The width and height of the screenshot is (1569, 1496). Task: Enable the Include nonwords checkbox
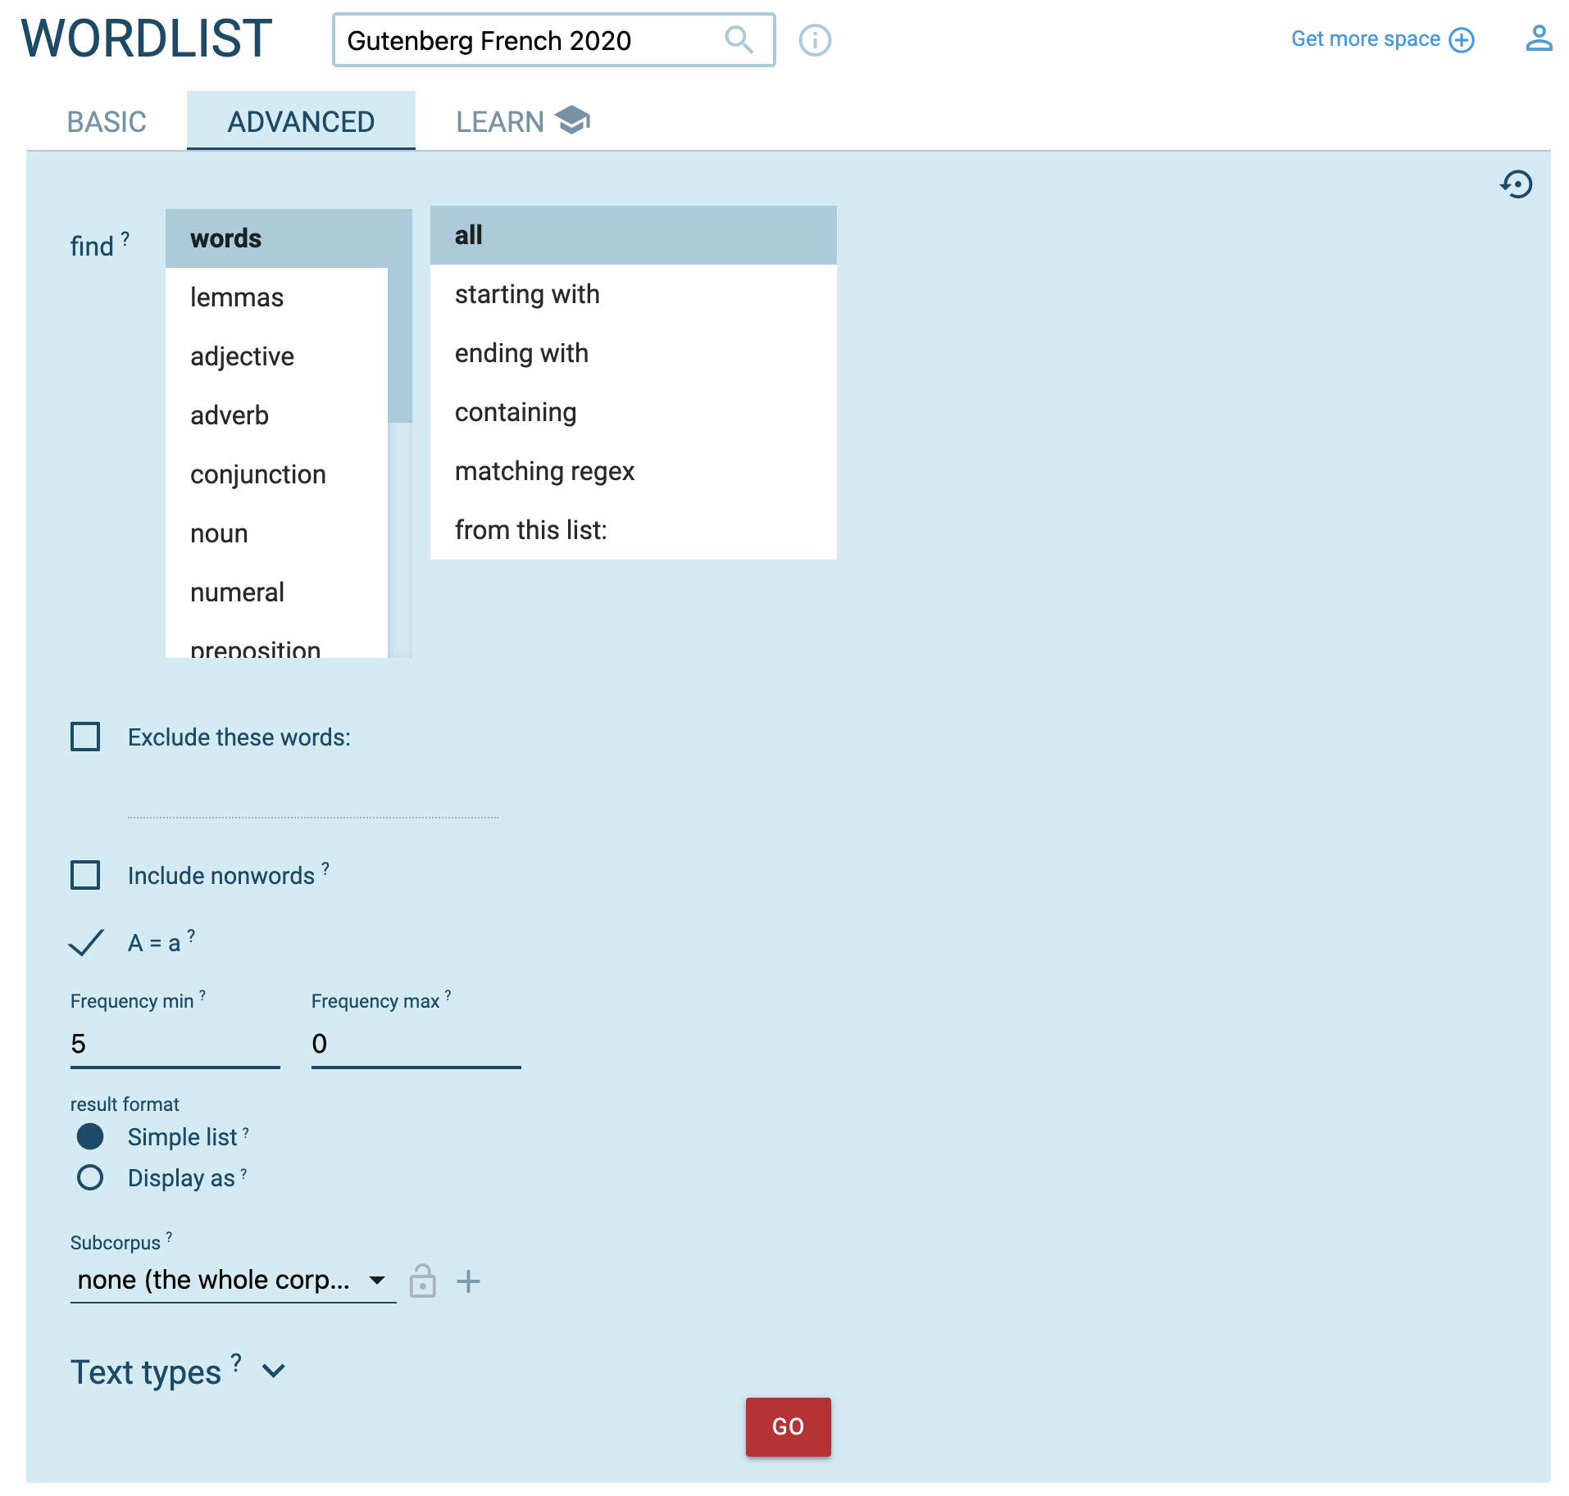[85, 875]
